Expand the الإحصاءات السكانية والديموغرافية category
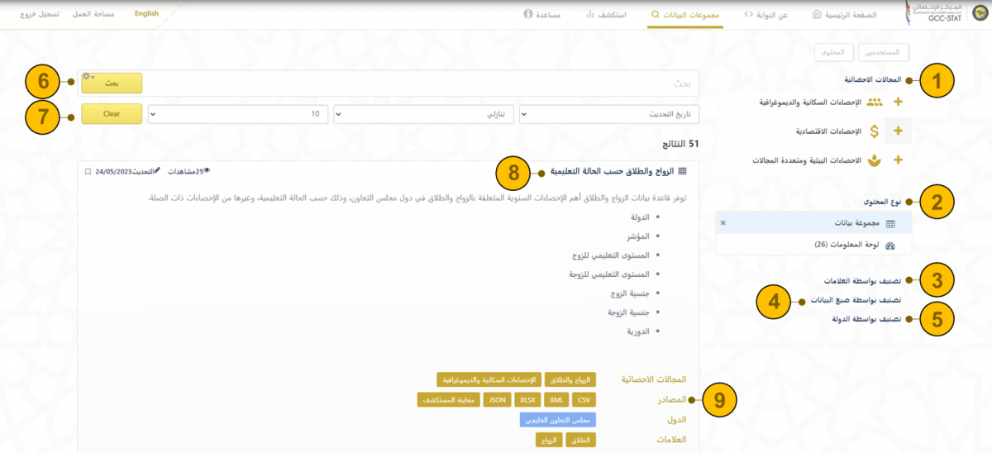The height and width of the screenshot is (453, 992). coord(899,103)
